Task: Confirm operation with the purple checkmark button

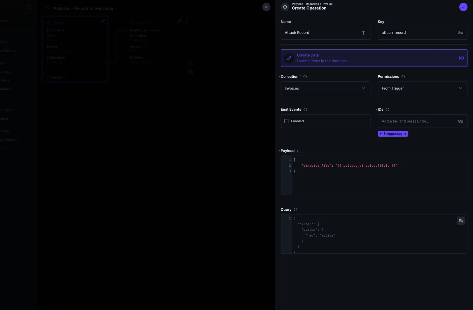Action: (463, 7)
